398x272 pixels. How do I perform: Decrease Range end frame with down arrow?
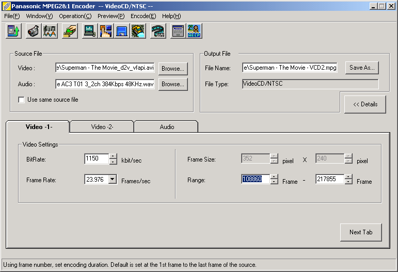pos(348,182)
